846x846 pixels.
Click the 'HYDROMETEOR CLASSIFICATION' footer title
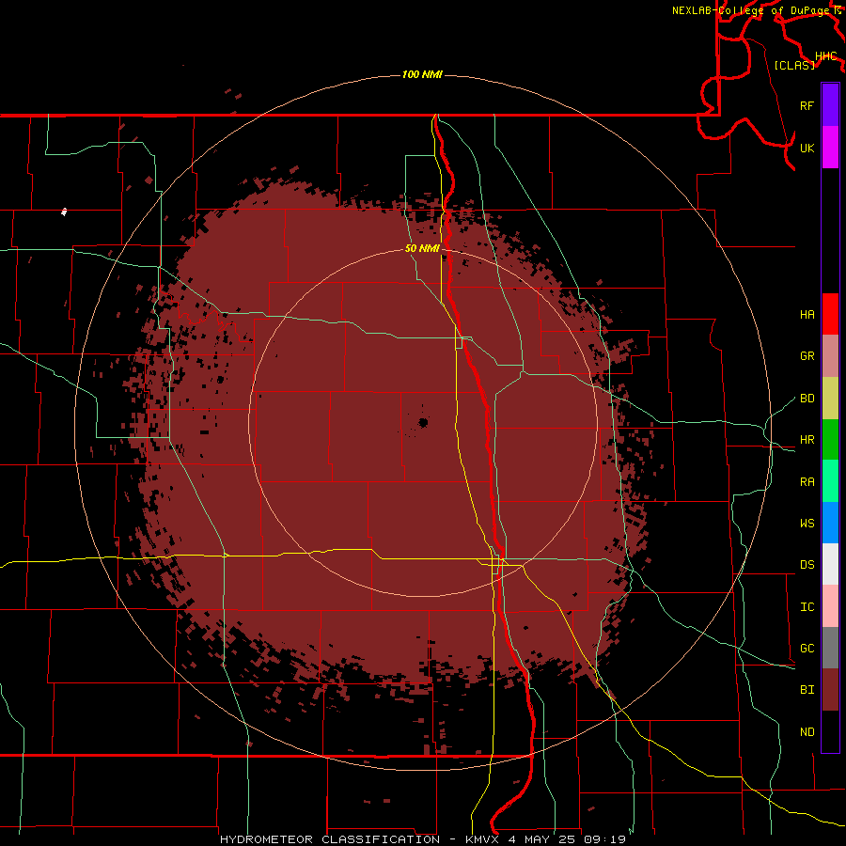coord(330,839)
